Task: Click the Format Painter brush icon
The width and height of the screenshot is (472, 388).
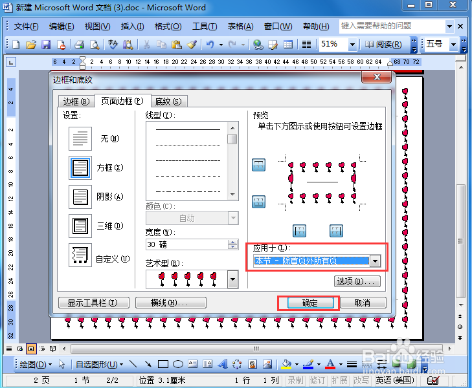Action: click(192, 45)
